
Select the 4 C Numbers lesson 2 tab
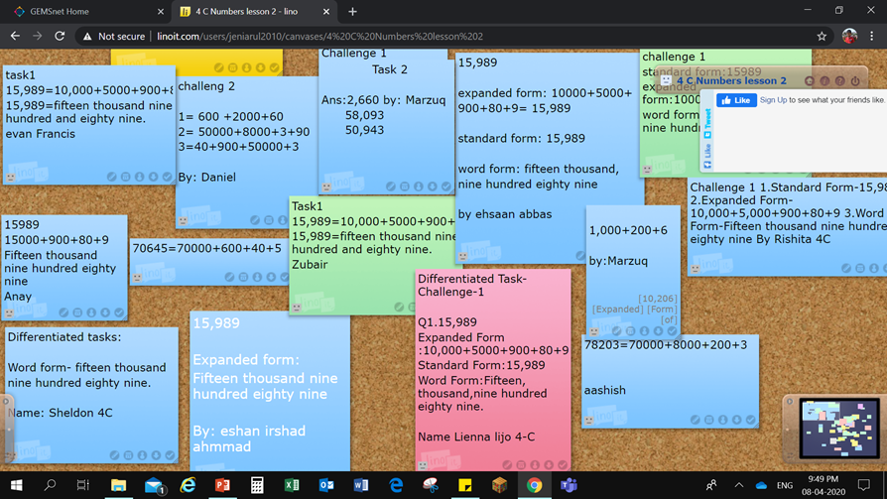click(255, 11)
